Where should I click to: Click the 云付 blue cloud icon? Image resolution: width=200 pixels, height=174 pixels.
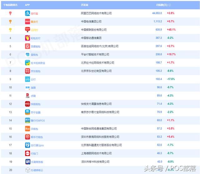click(x=27, y=79)
